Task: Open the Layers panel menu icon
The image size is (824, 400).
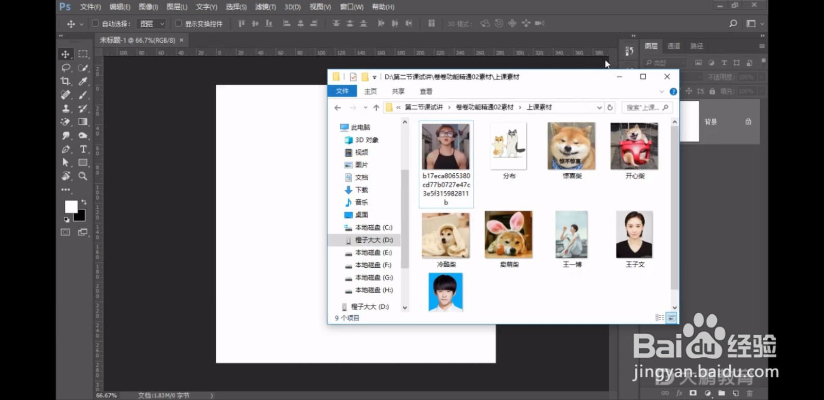Action: pyautogui.click(x=762, y=46)
